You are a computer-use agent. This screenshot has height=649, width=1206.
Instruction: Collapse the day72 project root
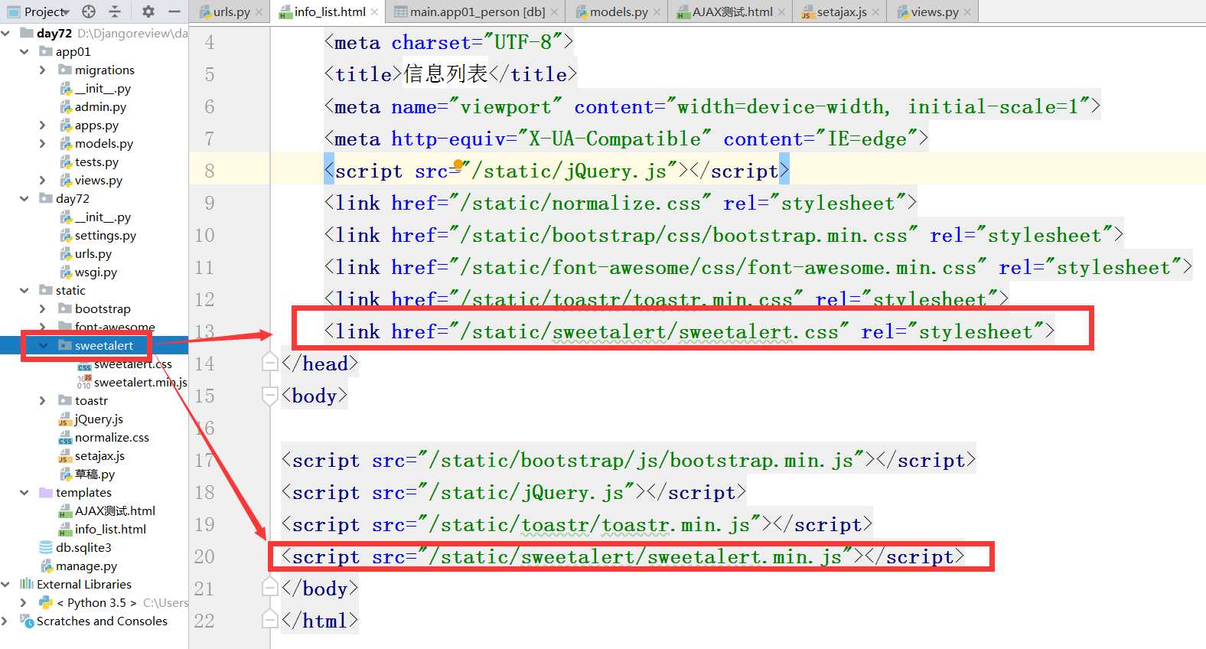point(6,33)
